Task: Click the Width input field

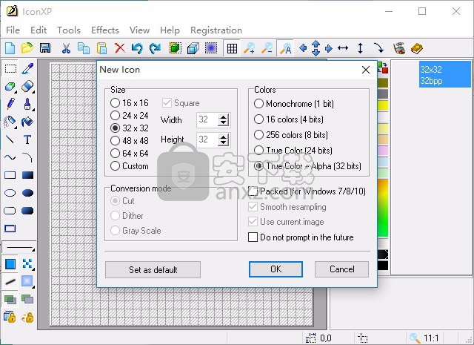Action: 207,120
